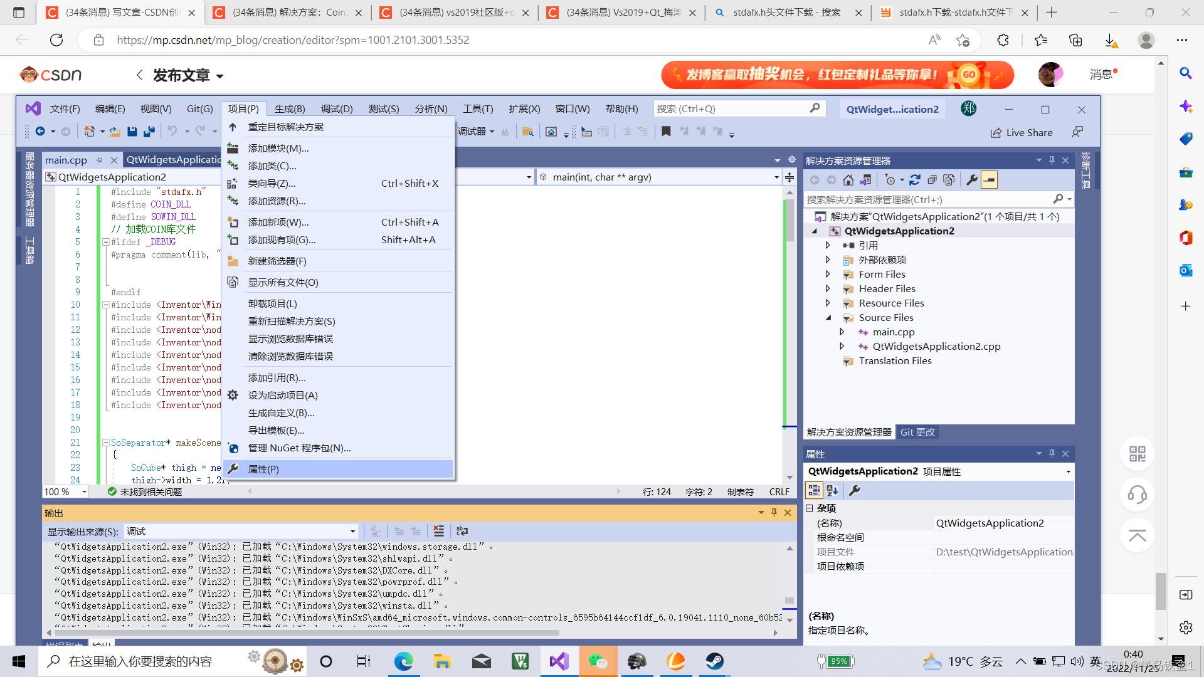1204x677 pixels.
Task: Click the Refresh icon in Solution Explorer
Action: tap(915, 180)
